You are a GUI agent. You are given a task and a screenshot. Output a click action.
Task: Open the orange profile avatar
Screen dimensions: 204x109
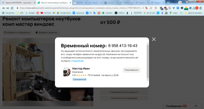coord(197,8)
